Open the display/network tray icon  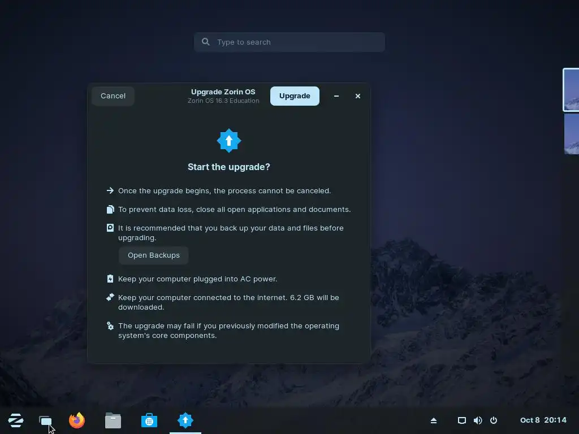[461, 420]
